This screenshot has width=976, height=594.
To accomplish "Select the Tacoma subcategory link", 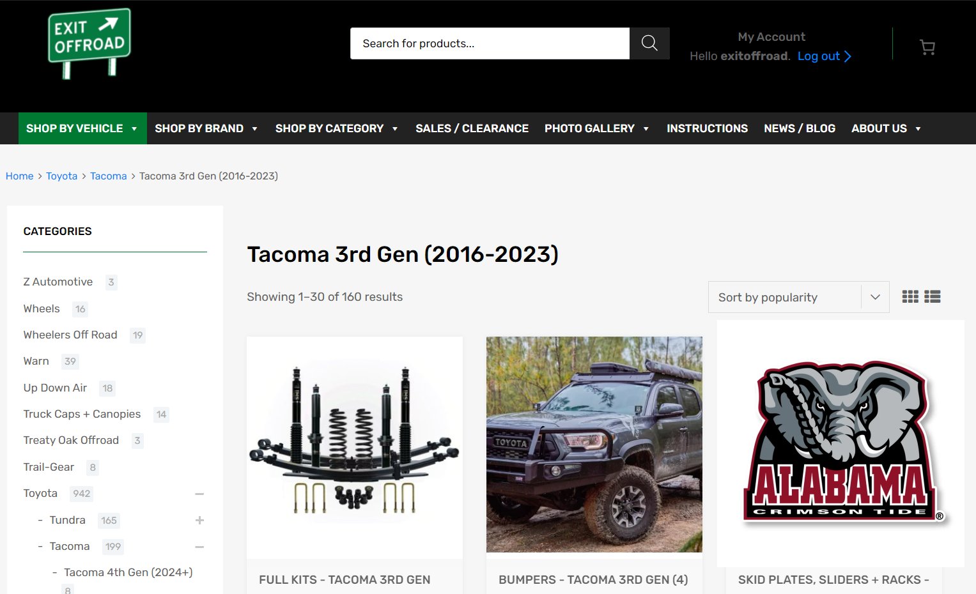I will (x=70, y=546).
